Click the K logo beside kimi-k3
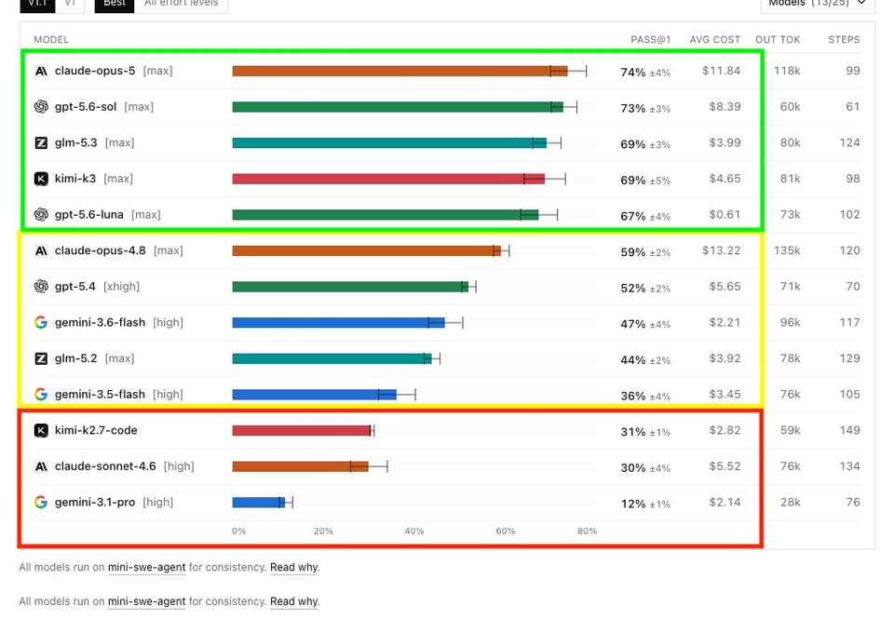Screen dimensions: 894x620 [x=41, y=179]
